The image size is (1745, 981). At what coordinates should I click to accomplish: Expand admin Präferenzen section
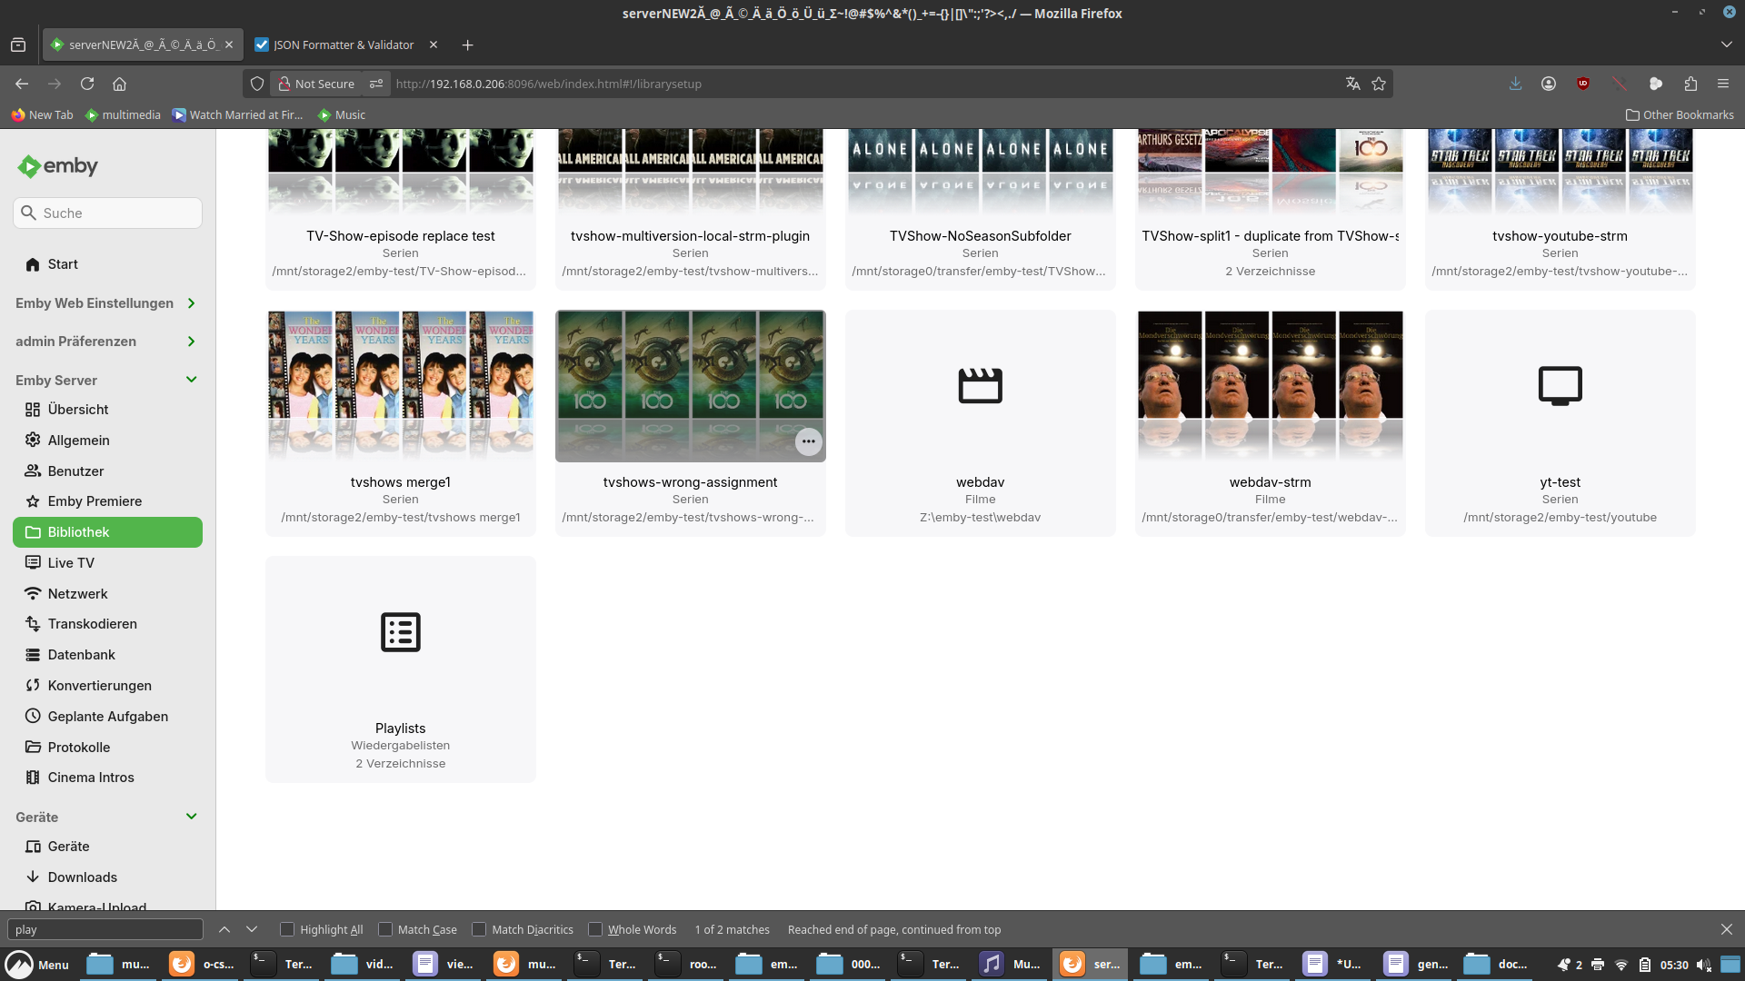107,342
